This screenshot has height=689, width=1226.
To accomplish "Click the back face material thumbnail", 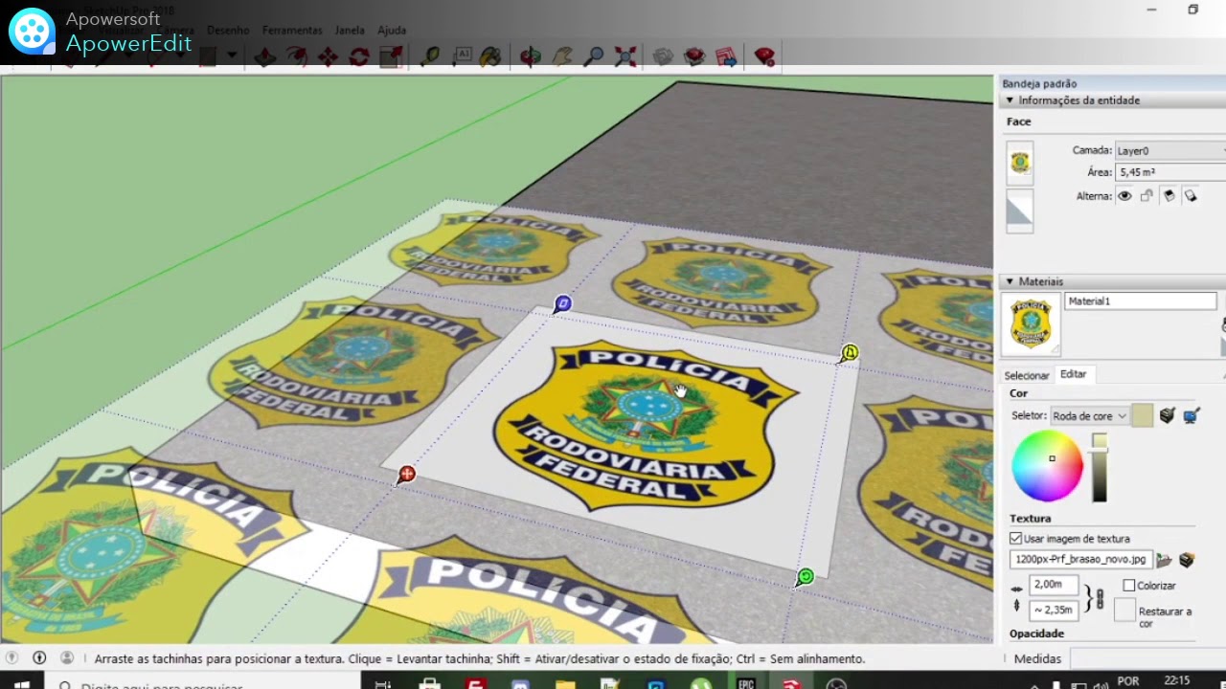I will point(1020,211).
